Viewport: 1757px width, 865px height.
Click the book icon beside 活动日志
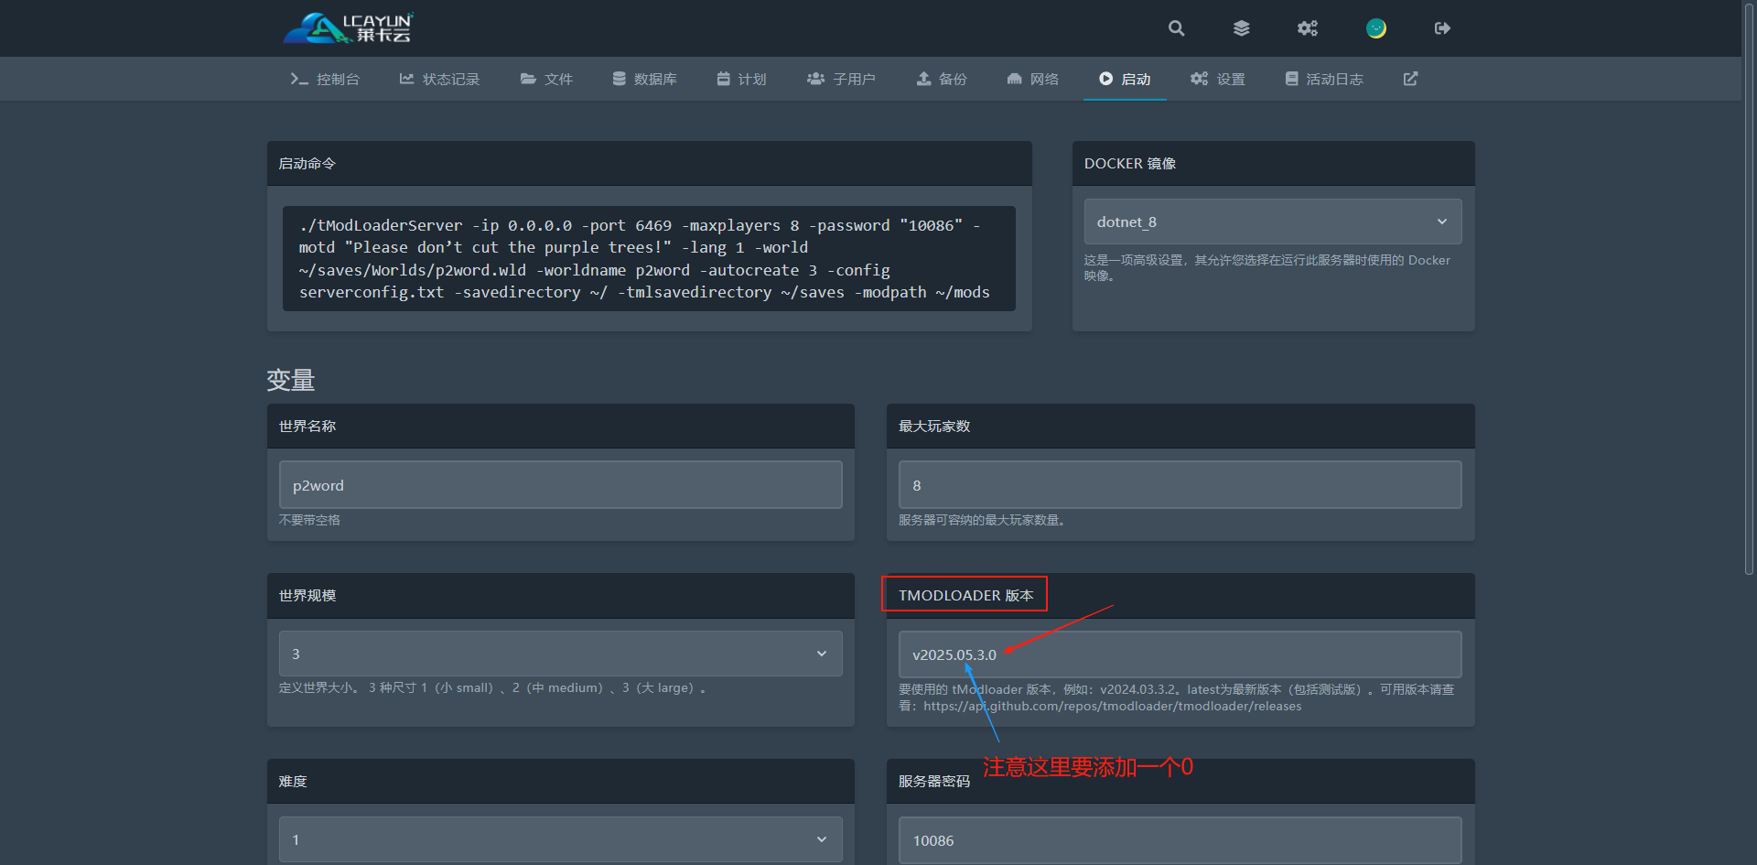pyautogui.click(x=1291, y=79)
